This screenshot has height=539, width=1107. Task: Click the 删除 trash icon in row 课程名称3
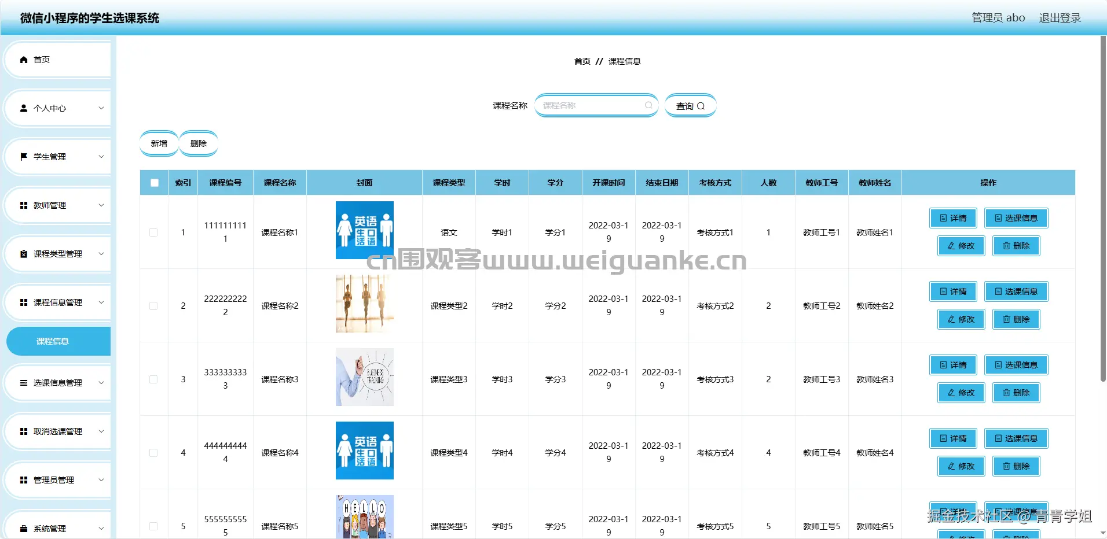[1006, 393]
